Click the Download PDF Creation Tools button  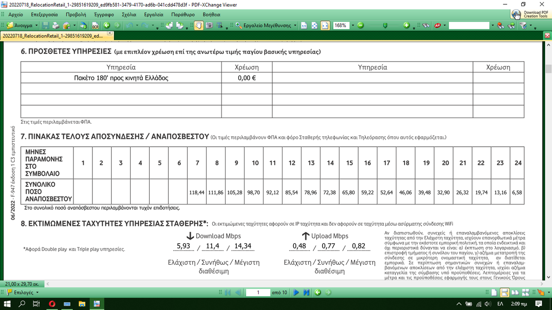531,14
